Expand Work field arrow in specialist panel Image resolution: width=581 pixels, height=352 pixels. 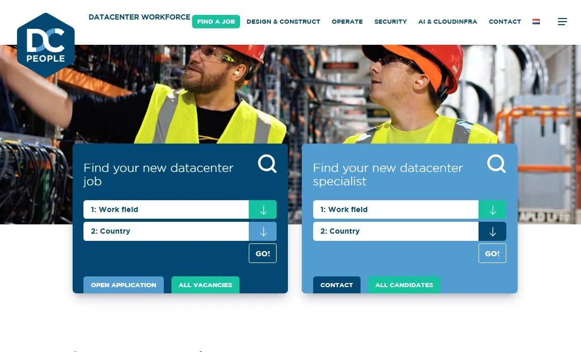pyautogui.click(x=492, y=209)
